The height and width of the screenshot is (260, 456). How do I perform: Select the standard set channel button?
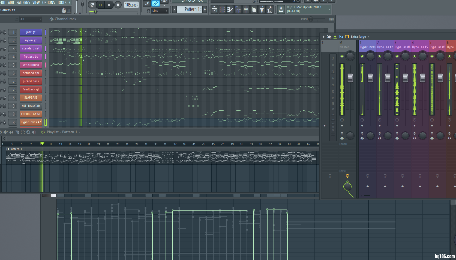[31, 48]
